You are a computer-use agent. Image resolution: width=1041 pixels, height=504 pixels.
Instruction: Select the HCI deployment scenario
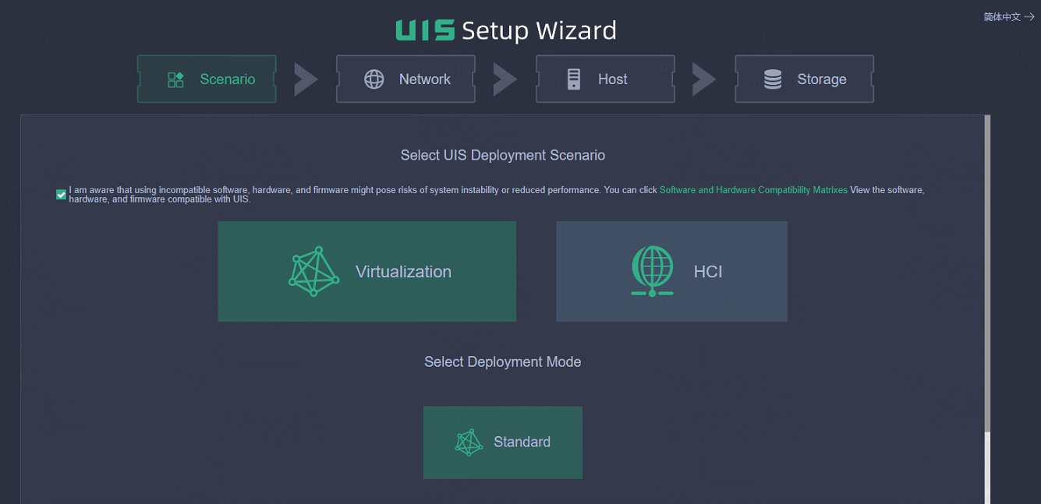(x=671, y=271)
